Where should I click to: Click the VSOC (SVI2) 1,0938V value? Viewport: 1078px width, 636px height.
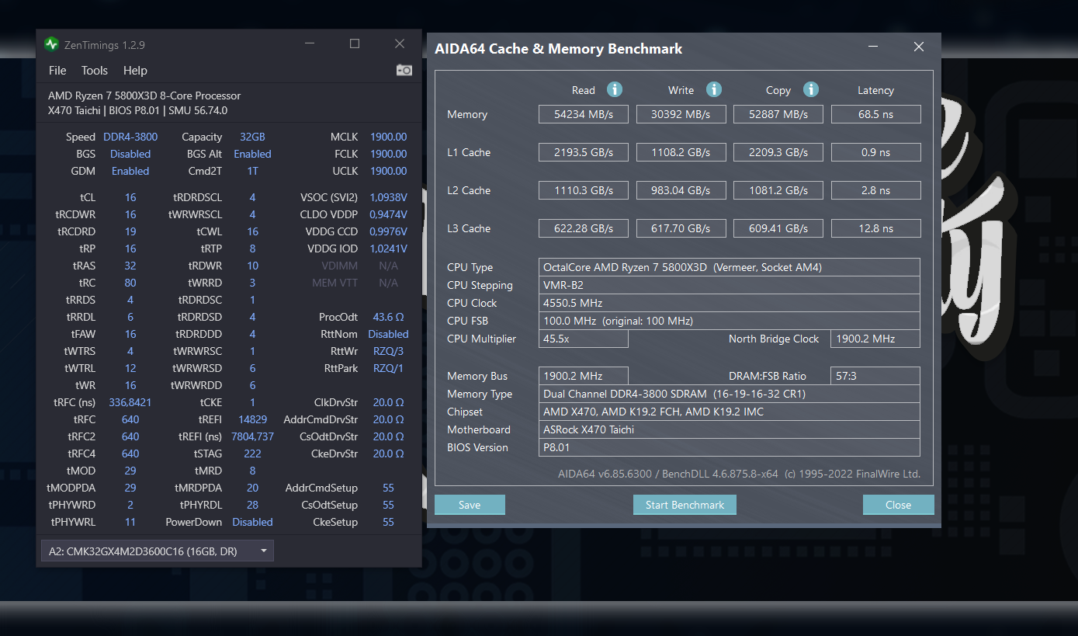pos(388,197)
